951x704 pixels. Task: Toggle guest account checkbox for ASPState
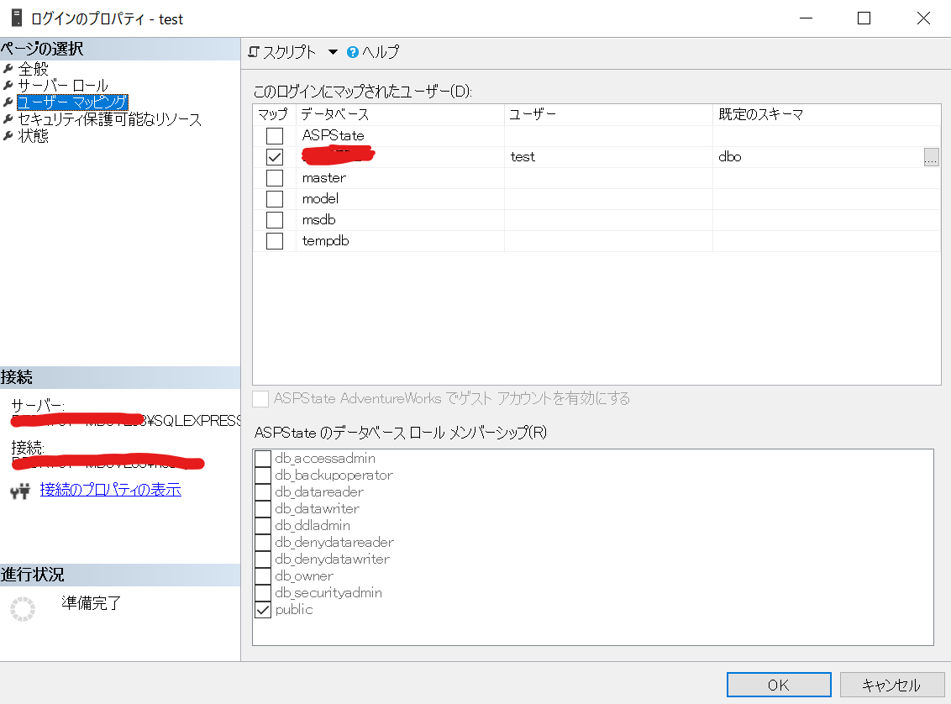pos(260,399)
